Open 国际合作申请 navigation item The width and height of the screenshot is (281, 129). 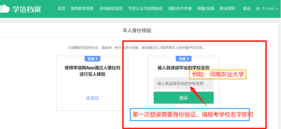(180, 8)
